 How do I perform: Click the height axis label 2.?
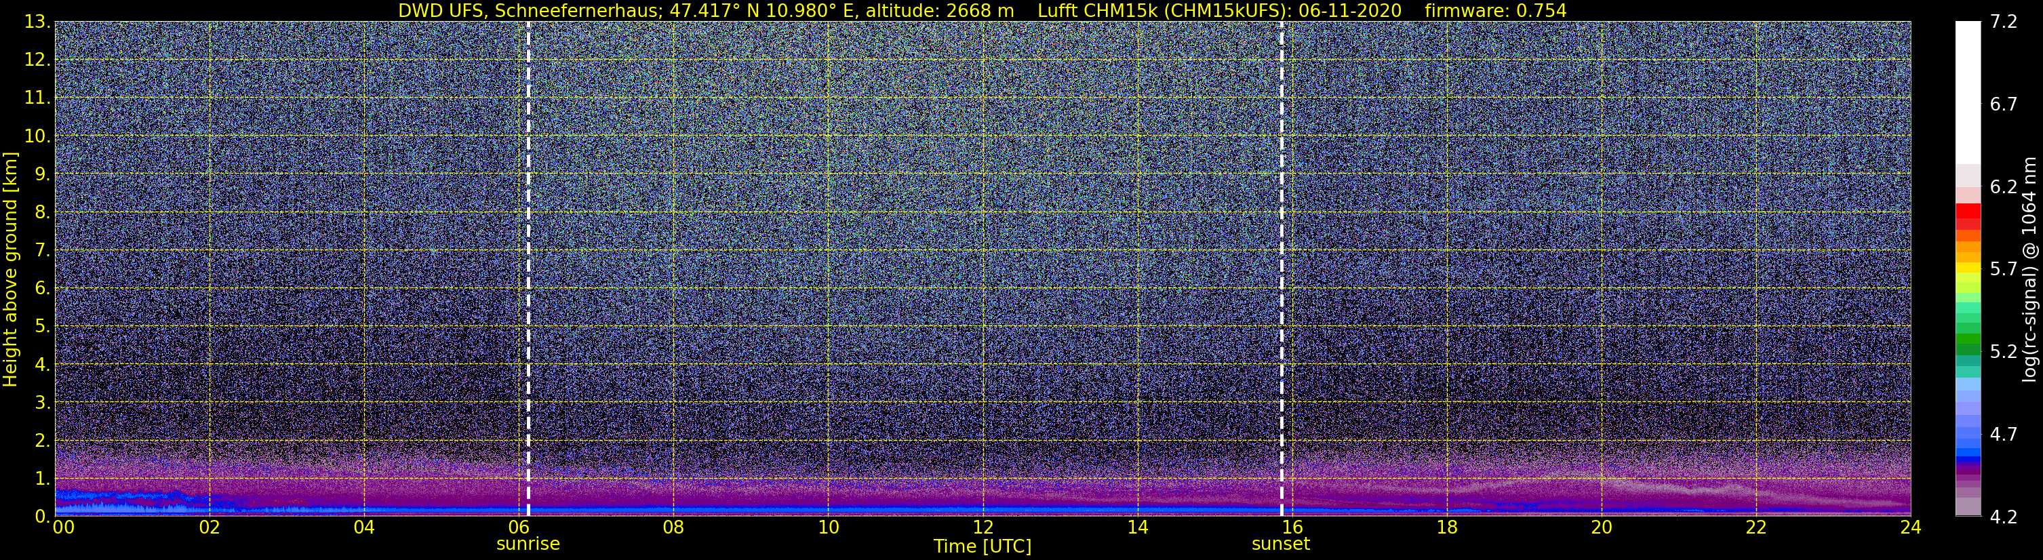[43, 440]
